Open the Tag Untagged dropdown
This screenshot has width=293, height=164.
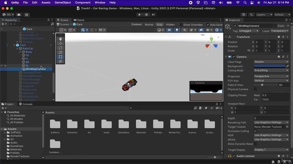pos(249,31)
